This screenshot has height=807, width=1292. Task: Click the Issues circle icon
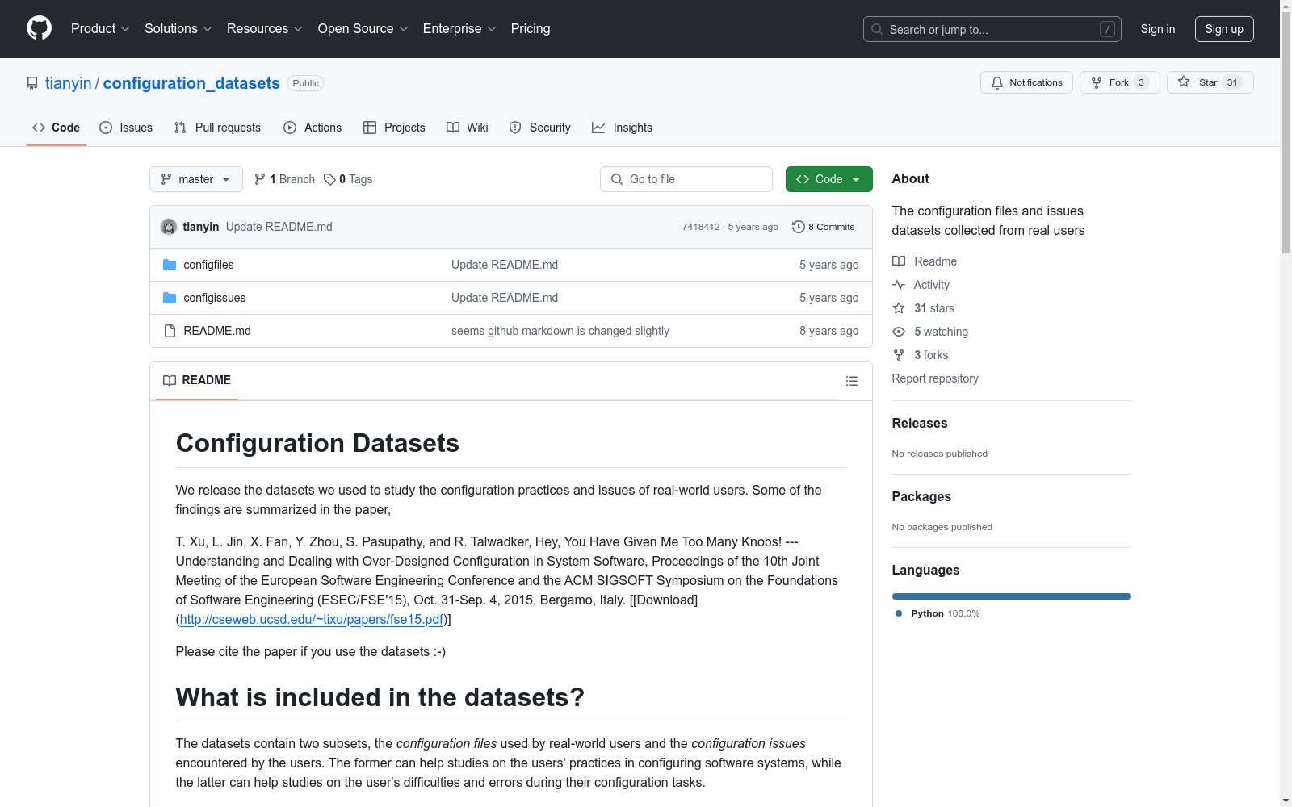tap(106, 128)
